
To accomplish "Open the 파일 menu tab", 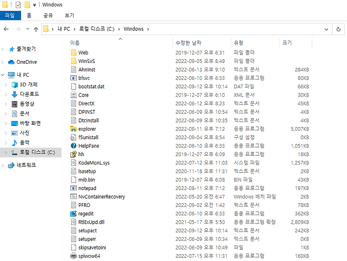I will point(10,15).
